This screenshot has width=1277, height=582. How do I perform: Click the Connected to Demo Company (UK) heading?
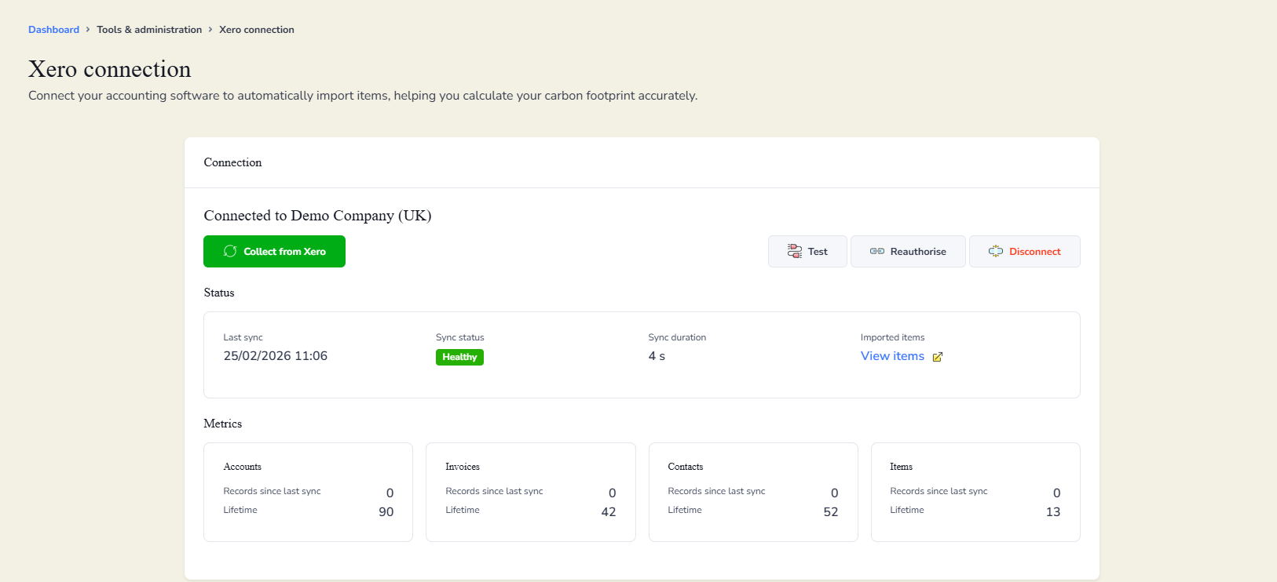point(317,216)
